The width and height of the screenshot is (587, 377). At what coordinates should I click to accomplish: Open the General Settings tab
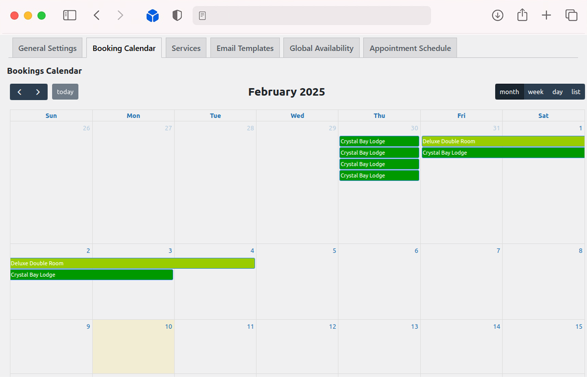(47, 48)
